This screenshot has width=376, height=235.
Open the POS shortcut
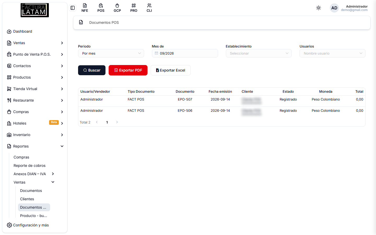click(101, 8)
